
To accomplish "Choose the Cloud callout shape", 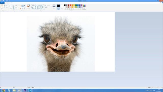I will (x=43, y=9).
